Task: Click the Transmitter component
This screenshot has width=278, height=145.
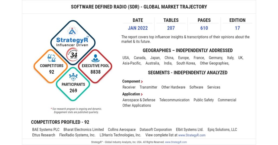Action: pos(149,87)
